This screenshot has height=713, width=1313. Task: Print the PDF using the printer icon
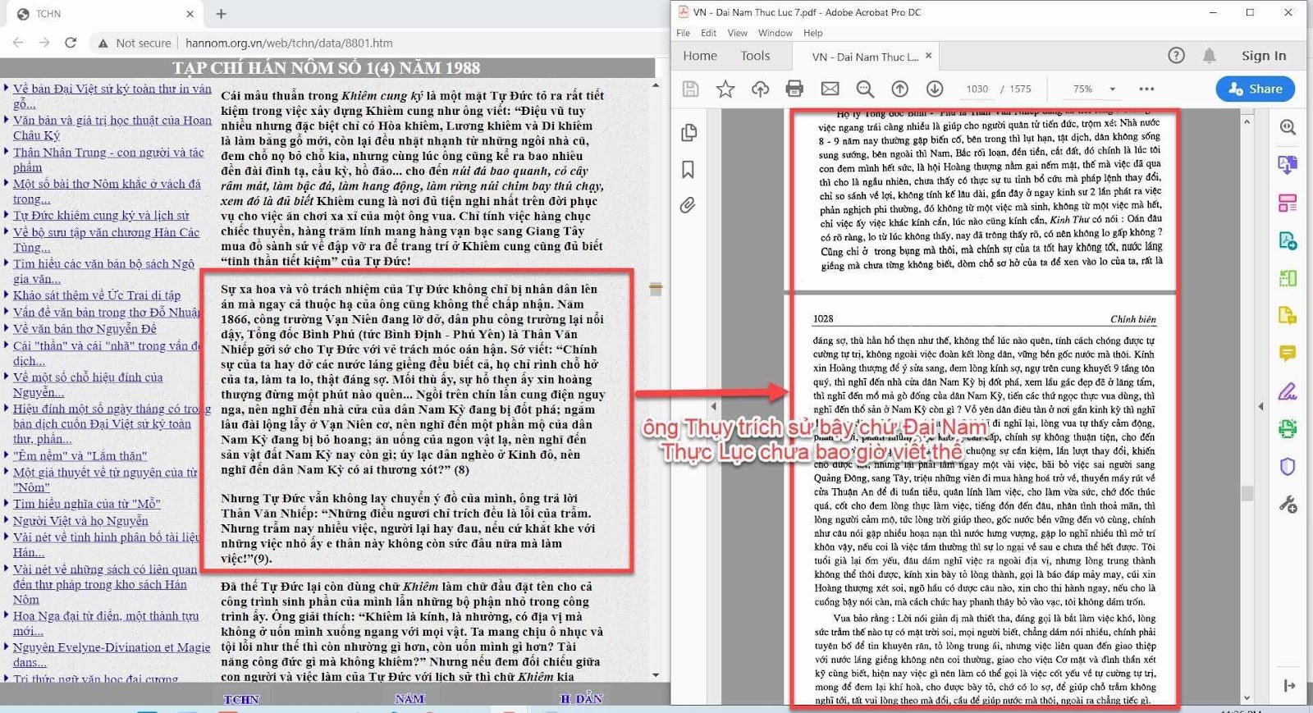[794, 89]
